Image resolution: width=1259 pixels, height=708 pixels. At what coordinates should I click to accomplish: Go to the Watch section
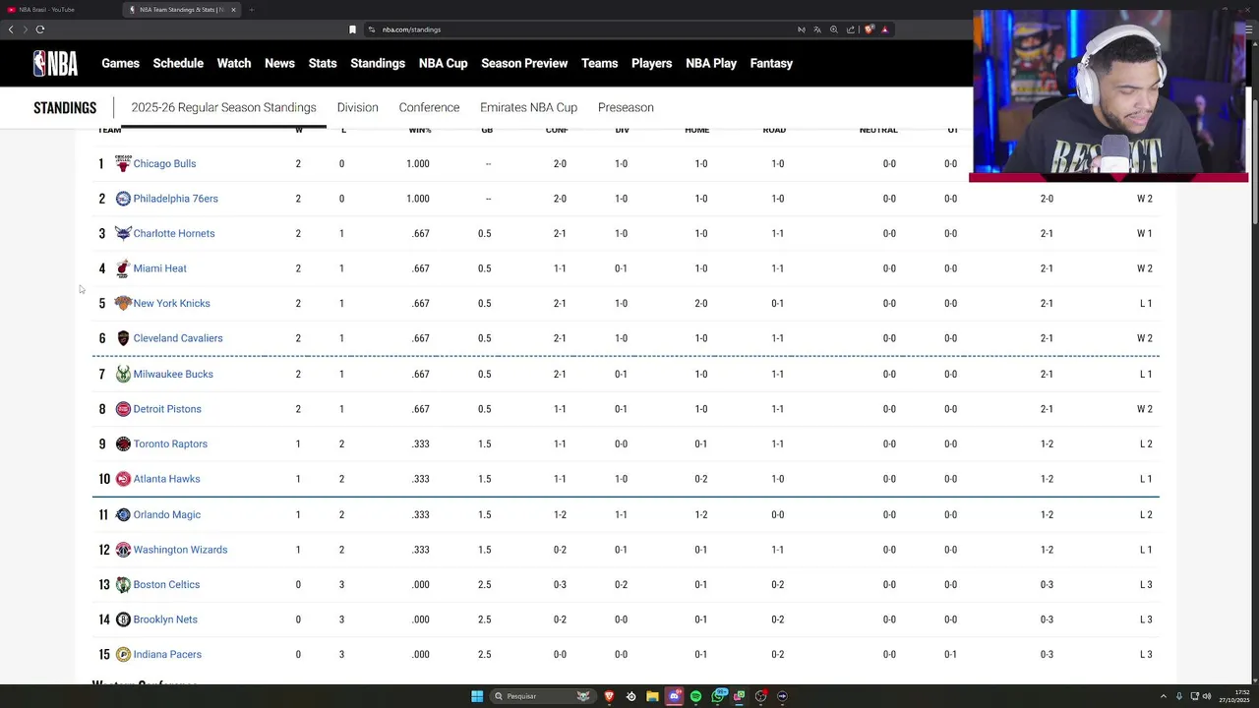pos(234,63)
